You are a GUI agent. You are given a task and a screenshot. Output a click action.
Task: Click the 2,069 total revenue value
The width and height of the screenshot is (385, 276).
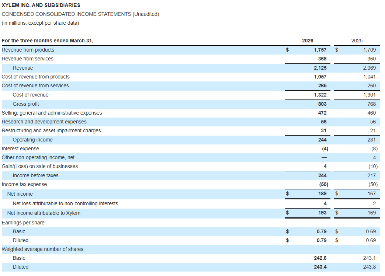(370, 68)
